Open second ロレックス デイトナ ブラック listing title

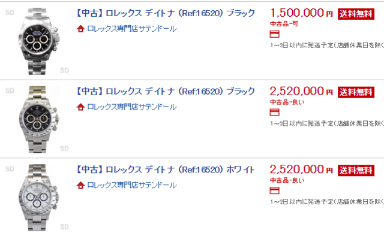166,91
